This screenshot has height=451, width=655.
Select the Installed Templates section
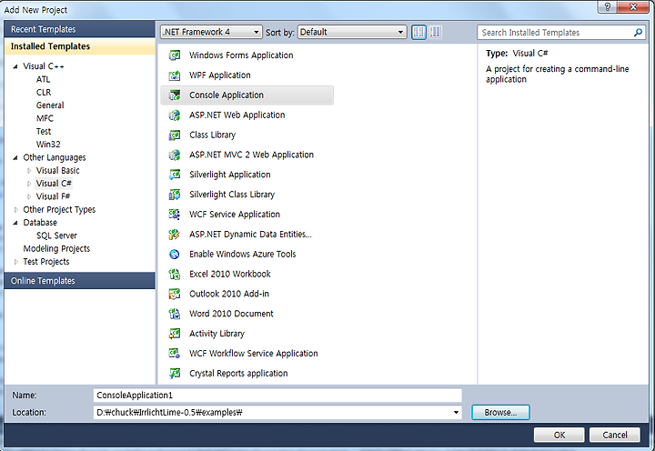(79, 46)
